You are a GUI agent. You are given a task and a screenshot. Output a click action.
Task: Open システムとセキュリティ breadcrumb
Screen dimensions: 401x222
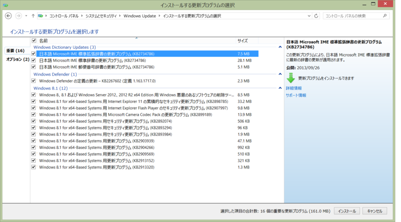pyautogui.click(x=101, y=16)
